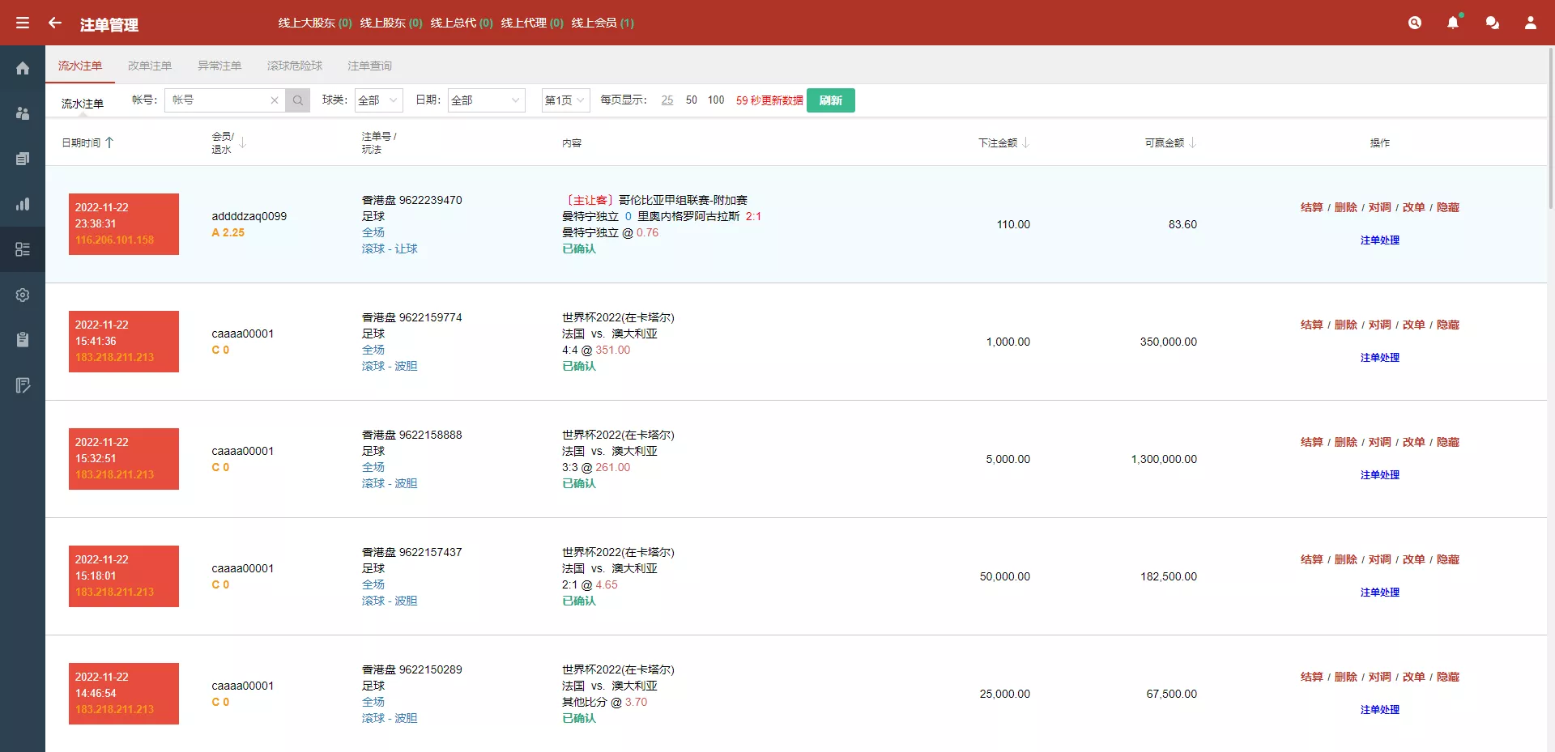
Task: Set page size to 50 records
Action: point(692,100)
